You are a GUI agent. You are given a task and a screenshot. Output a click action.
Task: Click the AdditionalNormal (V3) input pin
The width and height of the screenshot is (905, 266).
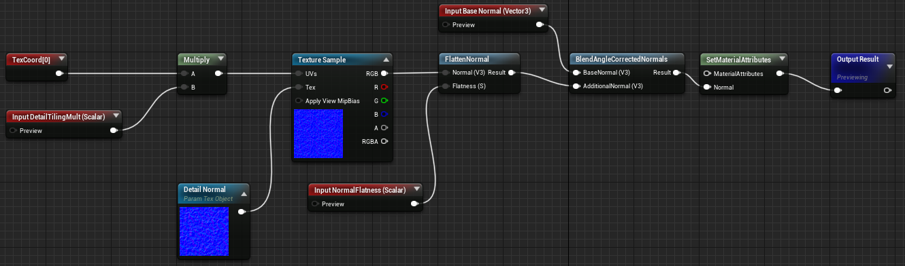point(577,86)
